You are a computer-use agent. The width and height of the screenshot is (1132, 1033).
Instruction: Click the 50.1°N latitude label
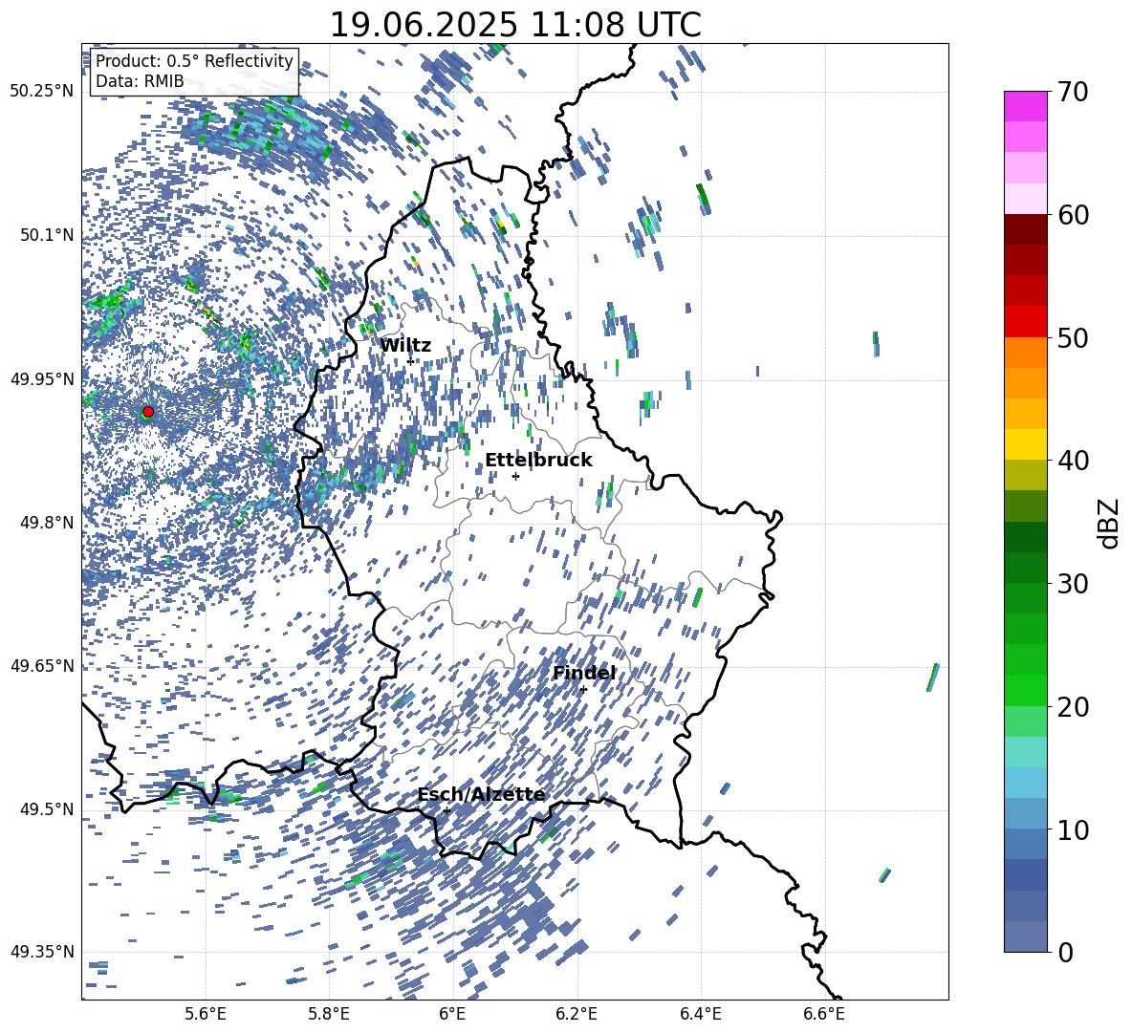pos(46,235)
